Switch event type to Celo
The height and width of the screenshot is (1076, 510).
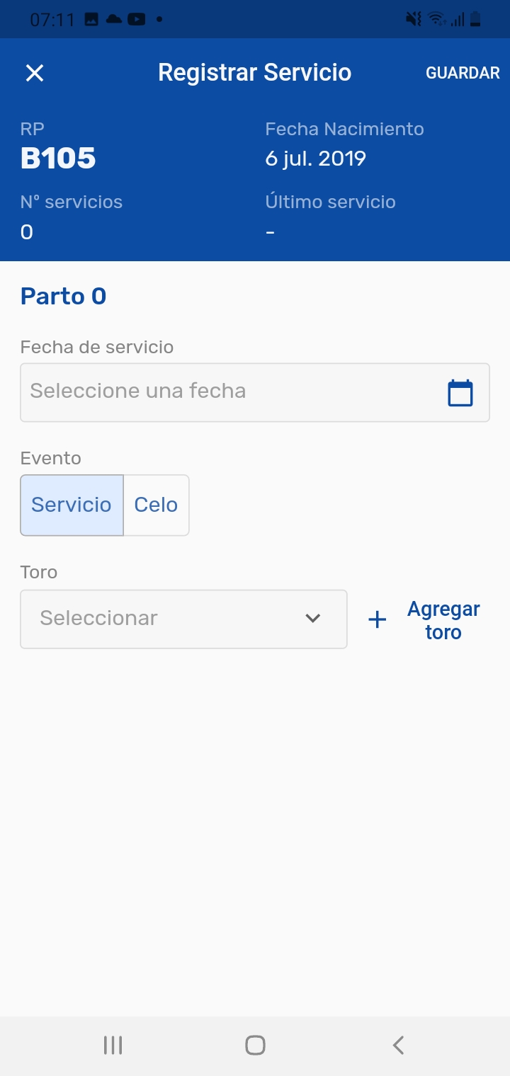(x=156, y=505)
